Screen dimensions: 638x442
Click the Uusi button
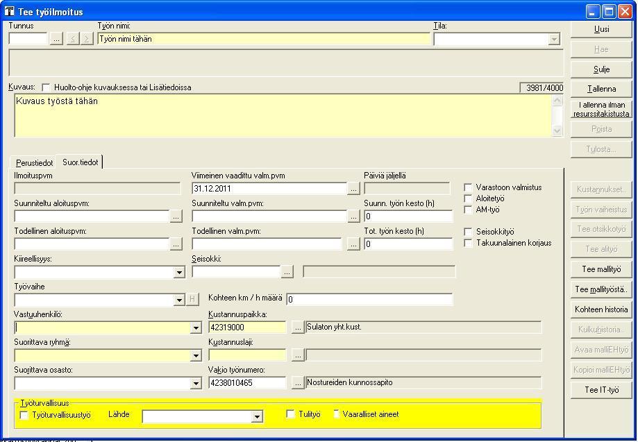[x=601, y=29]
